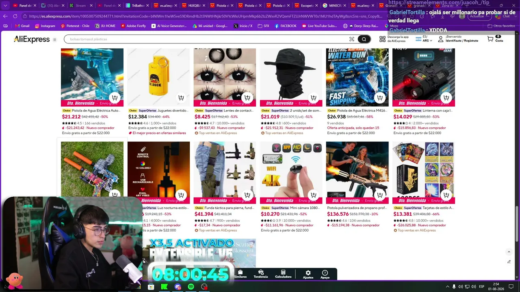Image resolution: width=520 pixels, height=292 pixels.
Task: Open the Adobe Firefly bookmark
Action: 133,26
